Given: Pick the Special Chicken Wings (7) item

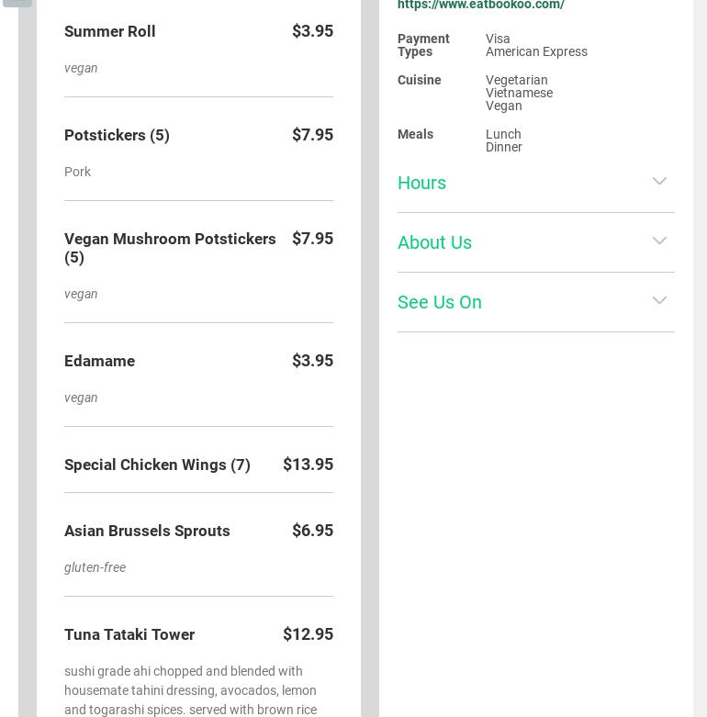Looking at the screenshot, I should point(157,465).
